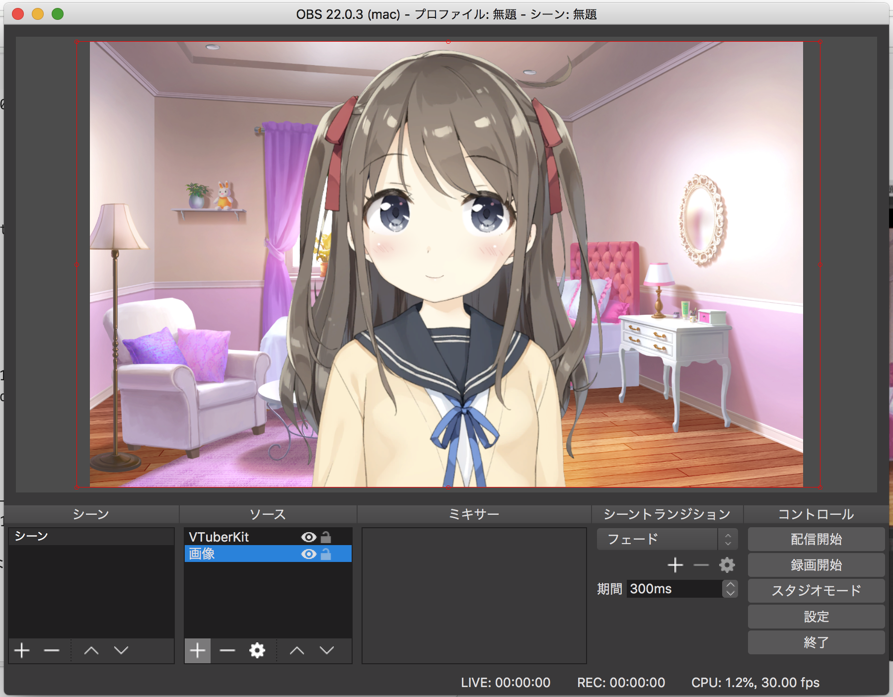The image size is (893, 697).
Task: Add a new scene with plus icon
Action: tap(22, 650)
